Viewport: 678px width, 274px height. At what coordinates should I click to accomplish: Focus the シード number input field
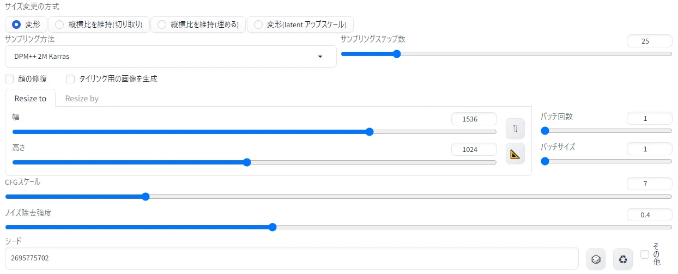[292, 258]
